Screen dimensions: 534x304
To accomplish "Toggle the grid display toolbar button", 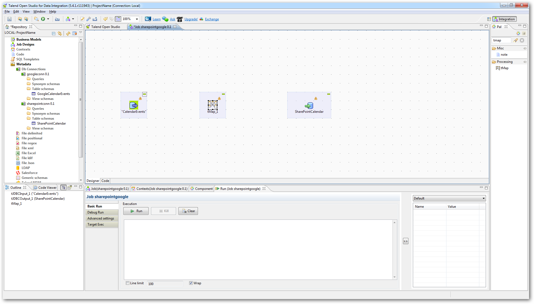I will (x=118, y=19).
